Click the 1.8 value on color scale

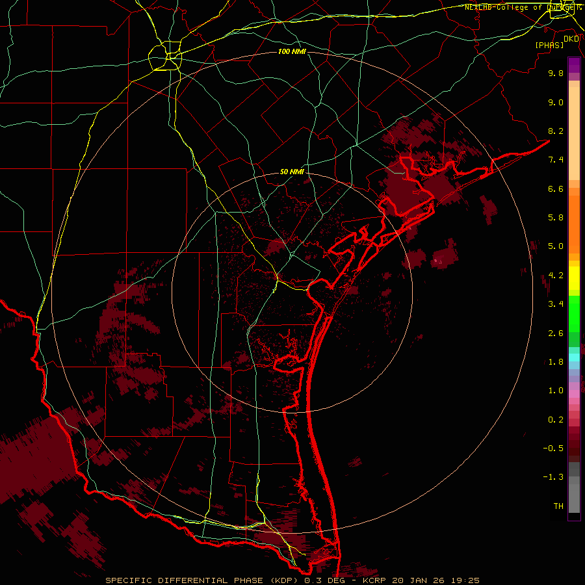coord(556,362)
